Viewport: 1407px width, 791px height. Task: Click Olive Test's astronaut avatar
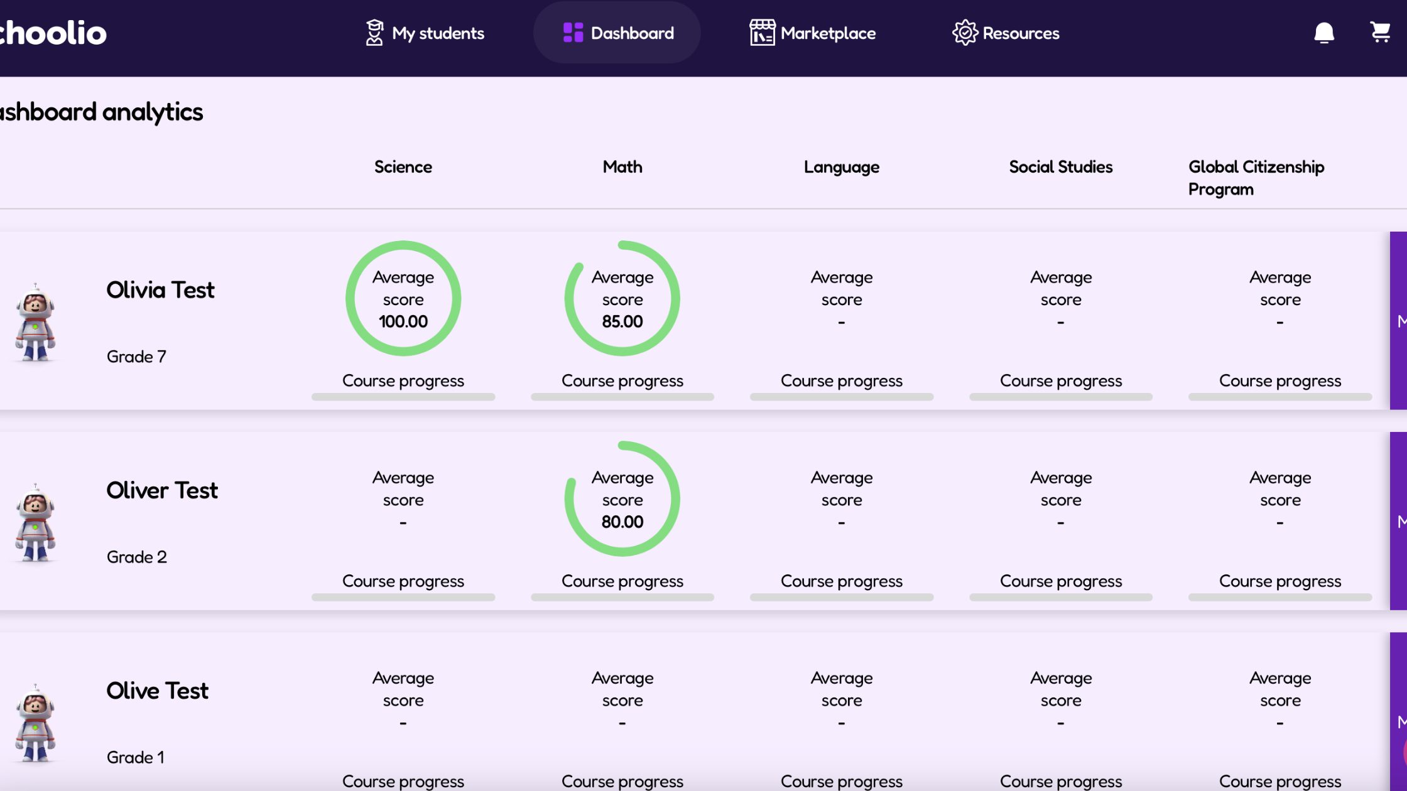(x=35, y=723)
